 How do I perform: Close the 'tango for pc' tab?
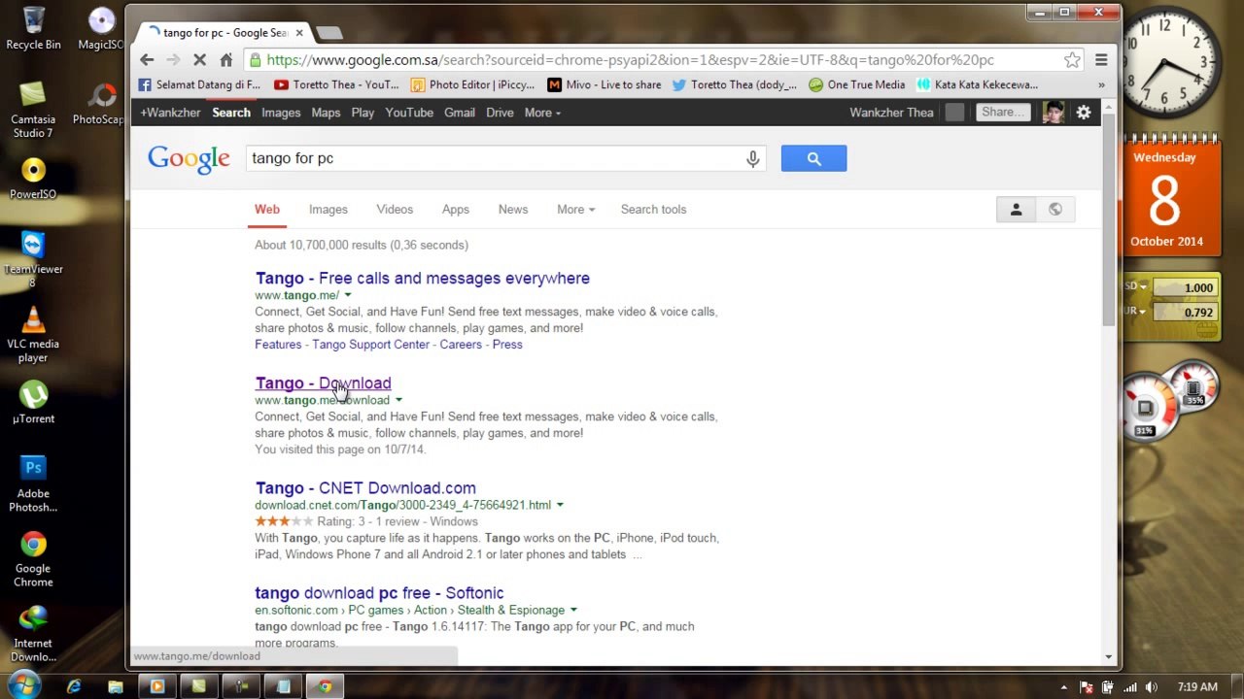click(299, 33)
